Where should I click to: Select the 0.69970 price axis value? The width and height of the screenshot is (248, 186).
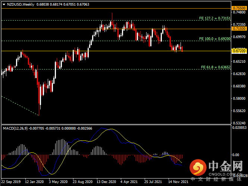pyautogui.click(x=239, y=37)
